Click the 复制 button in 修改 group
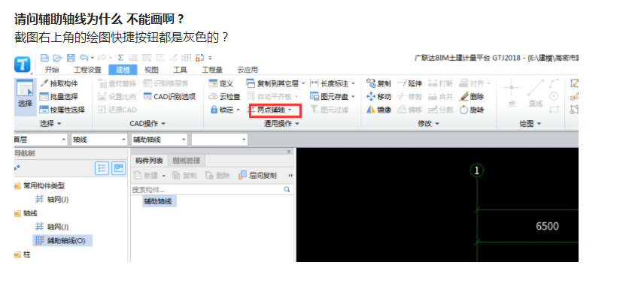The image size is (638, 295). tap(379, 83)
